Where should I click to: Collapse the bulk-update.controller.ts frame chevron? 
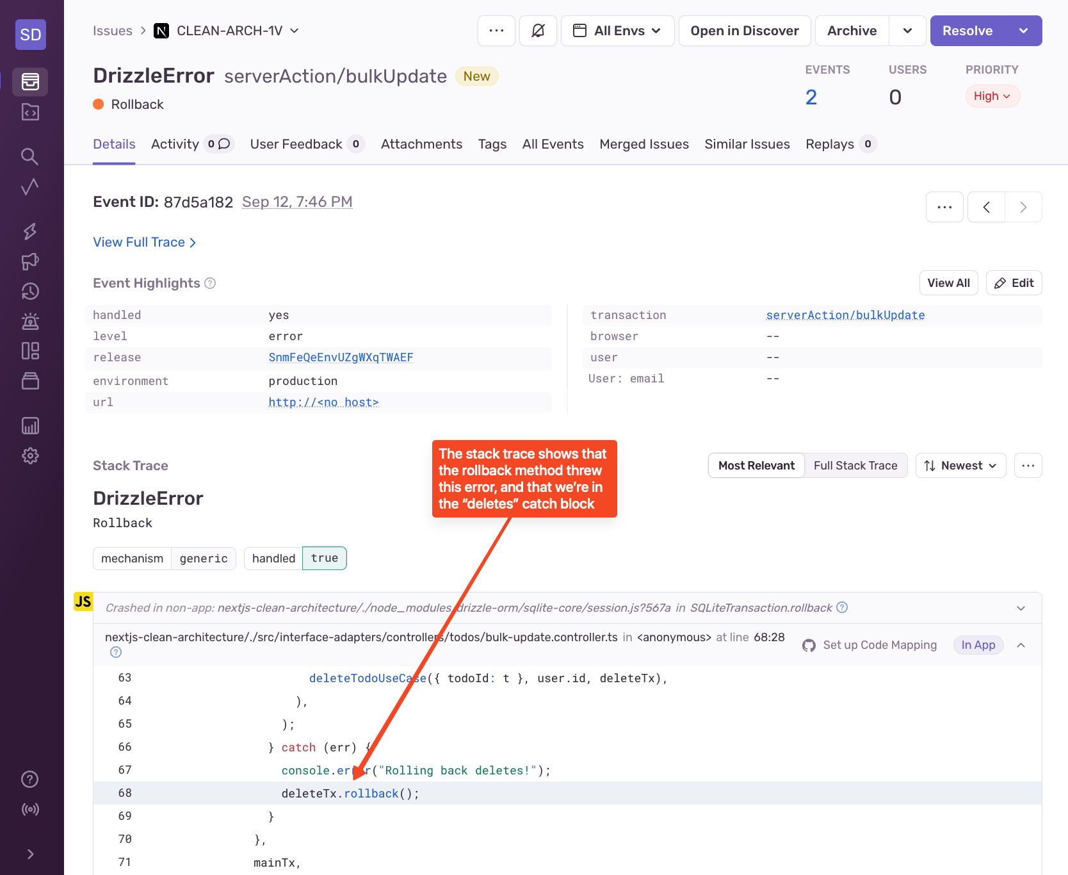coord(1021,645)
